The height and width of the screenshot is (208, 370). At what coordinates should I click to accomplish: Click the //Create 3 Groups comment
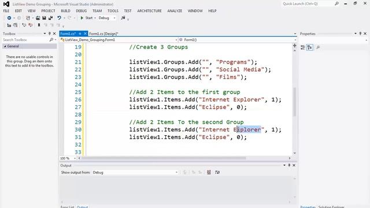coord(158,47)
